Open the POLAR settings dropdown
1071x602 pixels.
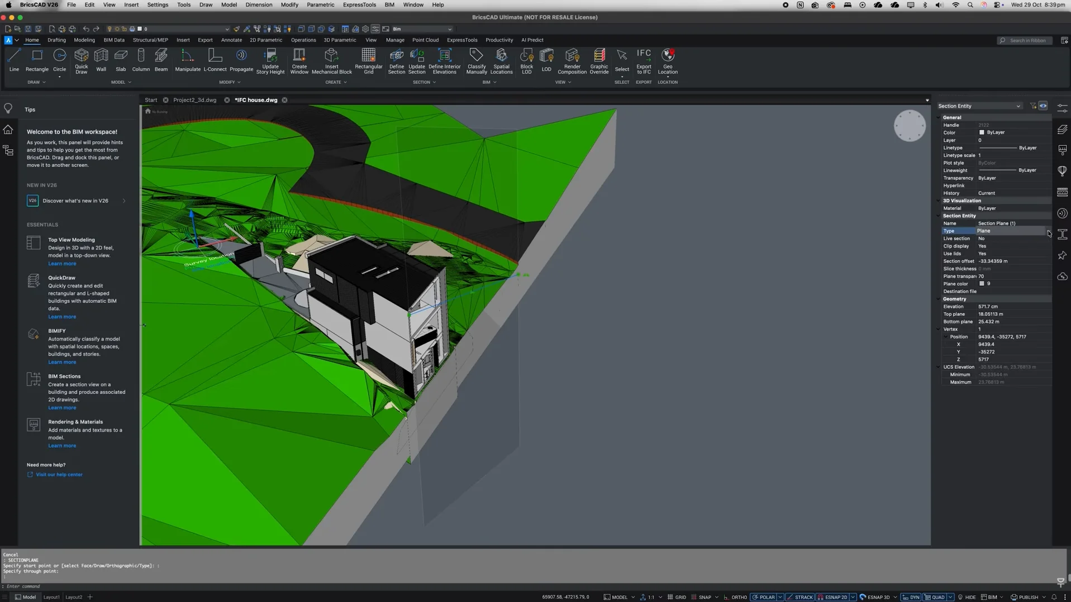tap(780, 597)
